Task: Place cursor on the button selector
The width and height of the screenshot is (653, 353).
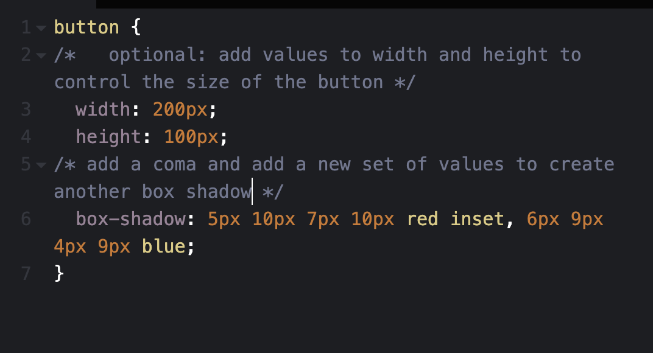Action: click(86, 27)
